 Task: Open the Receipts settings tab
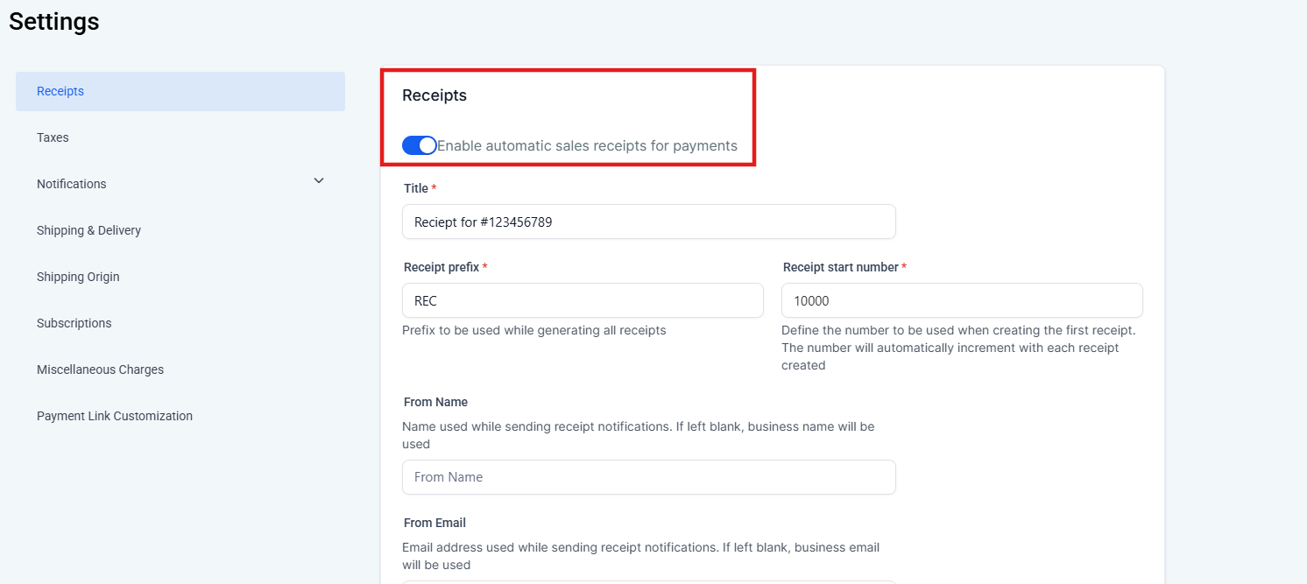pos(60,91)
